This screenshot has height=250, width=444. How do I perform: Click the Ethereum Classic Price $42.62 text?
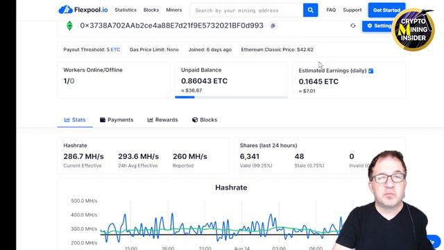tap(277, 49)
